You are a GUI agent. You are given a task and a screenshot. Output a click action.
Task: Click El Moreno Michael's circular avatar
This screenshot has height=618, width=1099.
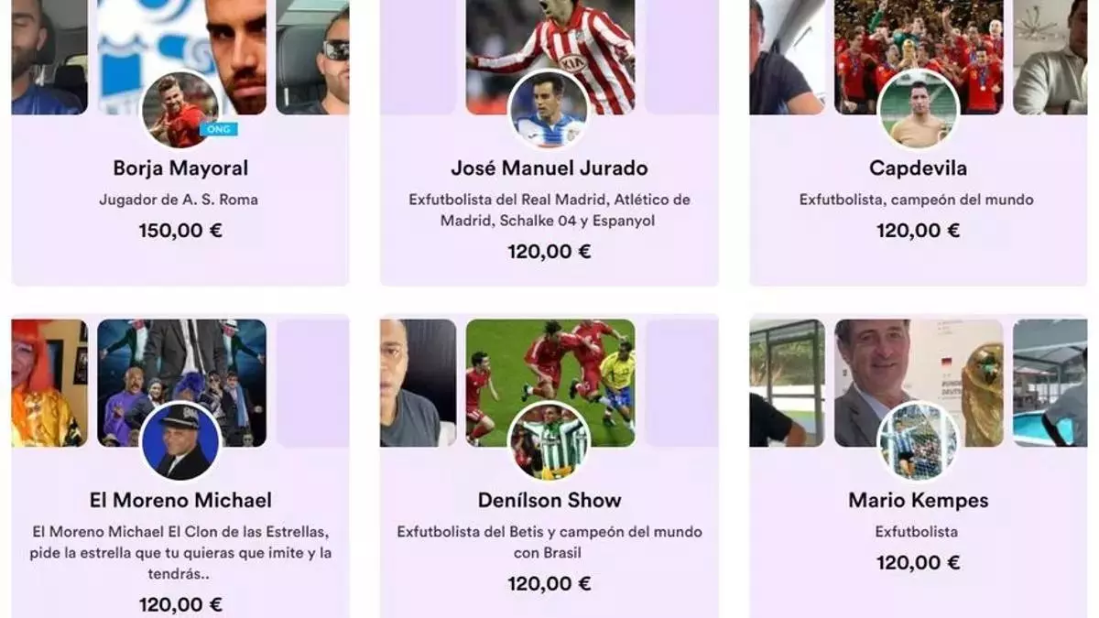tap(180, 441)
